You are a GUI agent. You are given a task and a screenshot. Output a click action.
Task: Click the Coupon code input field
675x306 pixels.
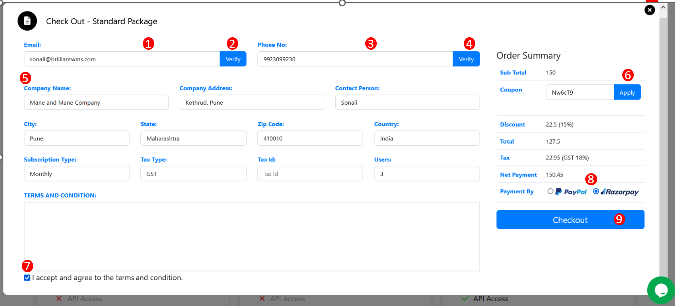(x=579, y=92)
